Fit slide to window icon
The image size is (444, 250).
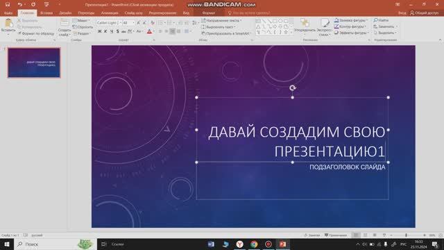(x=441, y=235)
